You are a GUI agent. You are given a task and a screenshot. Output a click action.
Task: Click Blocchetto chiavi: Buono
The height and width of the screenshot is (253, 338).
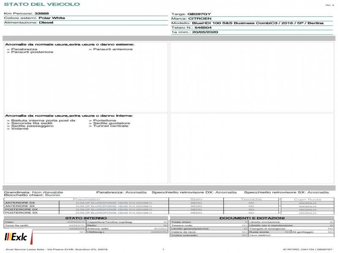(x=32, y=195)
